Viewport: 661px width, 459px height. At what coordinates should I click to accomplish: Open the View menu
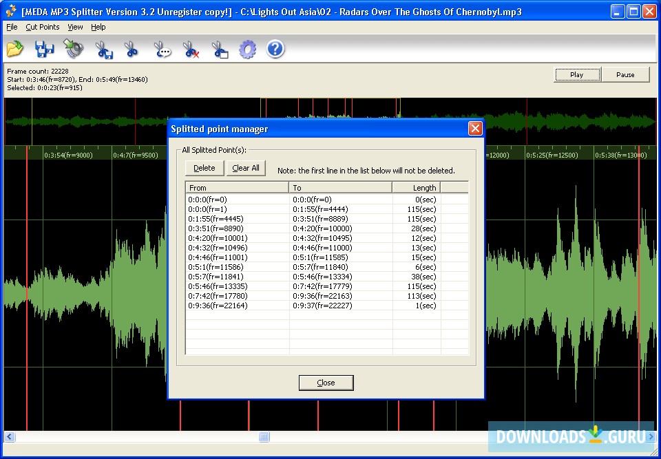75,27
